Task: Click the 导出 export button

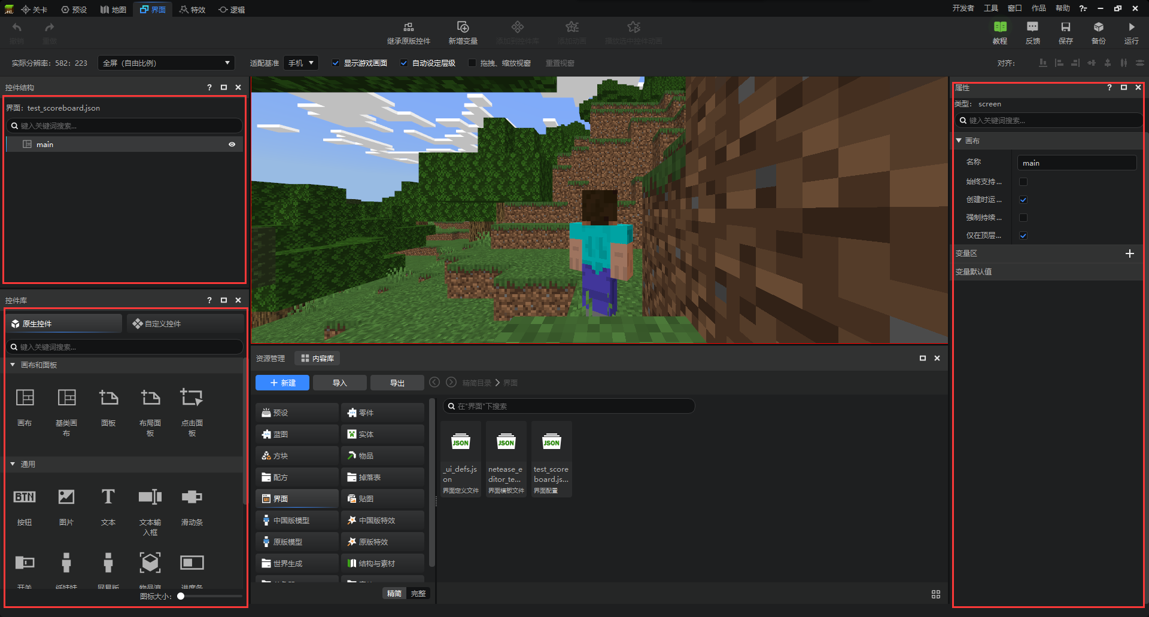Action: click(397, 383)
